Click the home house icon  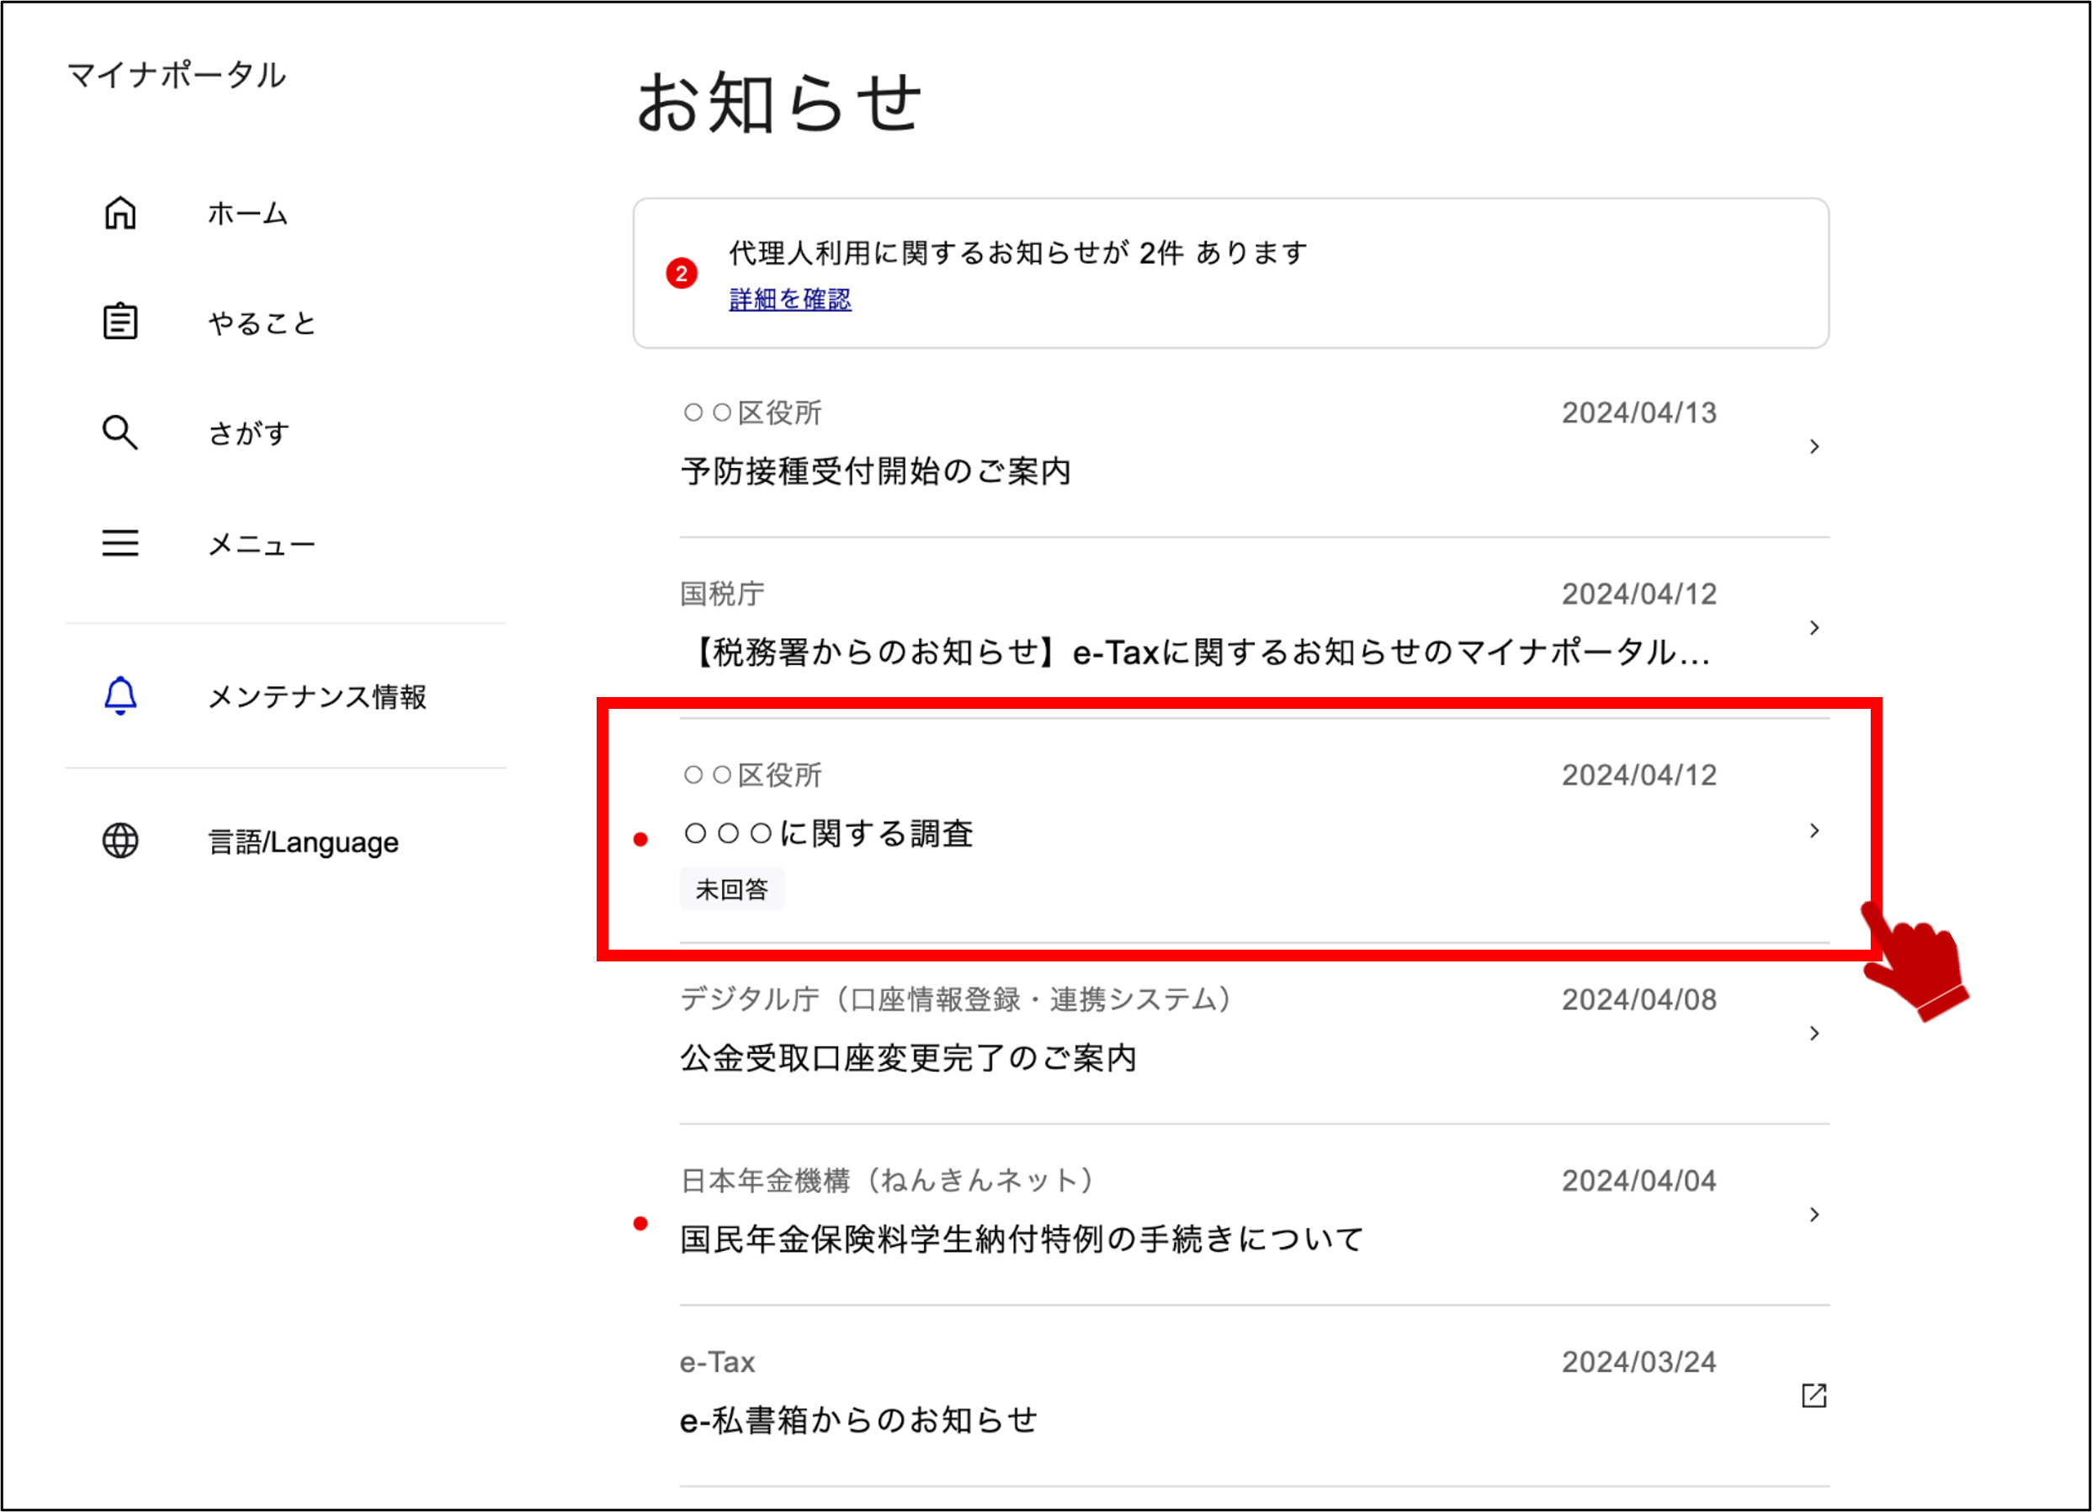[x=119, y=213]
